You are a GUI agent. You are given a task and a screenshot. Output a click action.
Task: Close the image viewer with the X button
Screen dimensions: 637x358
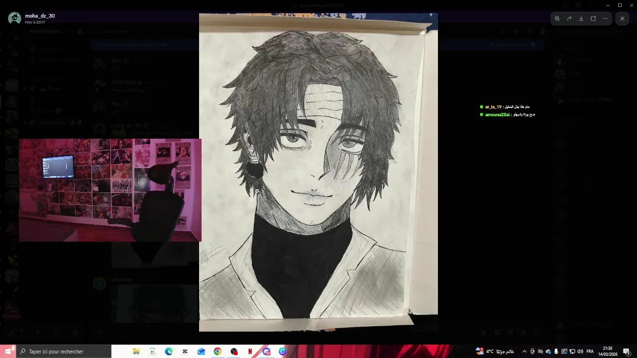[622, 18]
